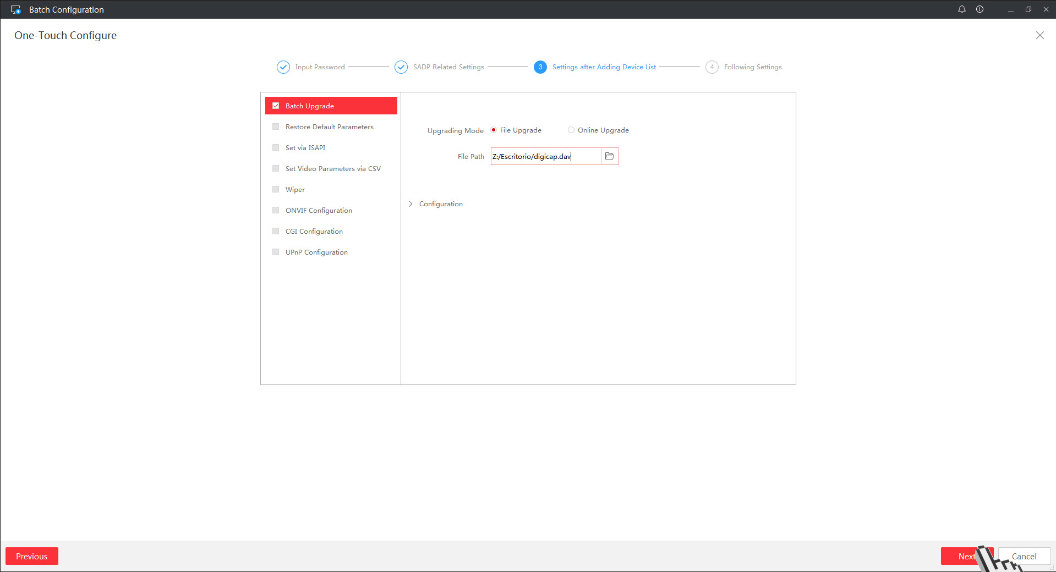Go to Following Settings step
The width and height of the screenshot is (1056, 572).
752,67
